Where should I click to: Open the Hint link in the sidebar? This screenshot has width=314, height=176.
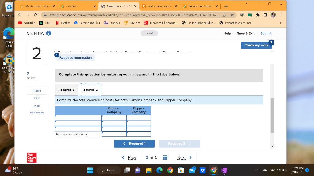36,98
